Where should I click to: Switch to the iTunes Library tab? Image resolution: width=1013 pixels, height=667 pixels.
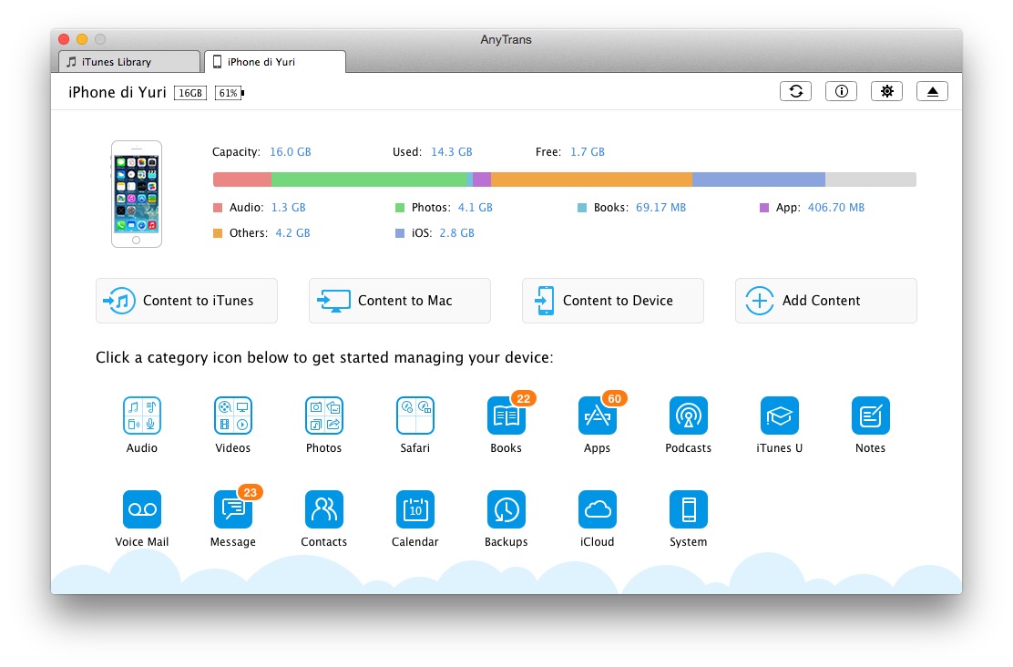click(x=129, y=62)
